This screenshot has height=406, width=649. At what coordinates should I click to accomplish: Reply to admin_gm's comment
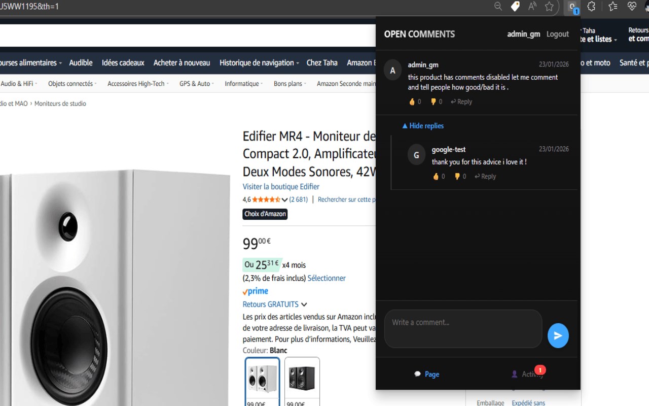[461, 101]
